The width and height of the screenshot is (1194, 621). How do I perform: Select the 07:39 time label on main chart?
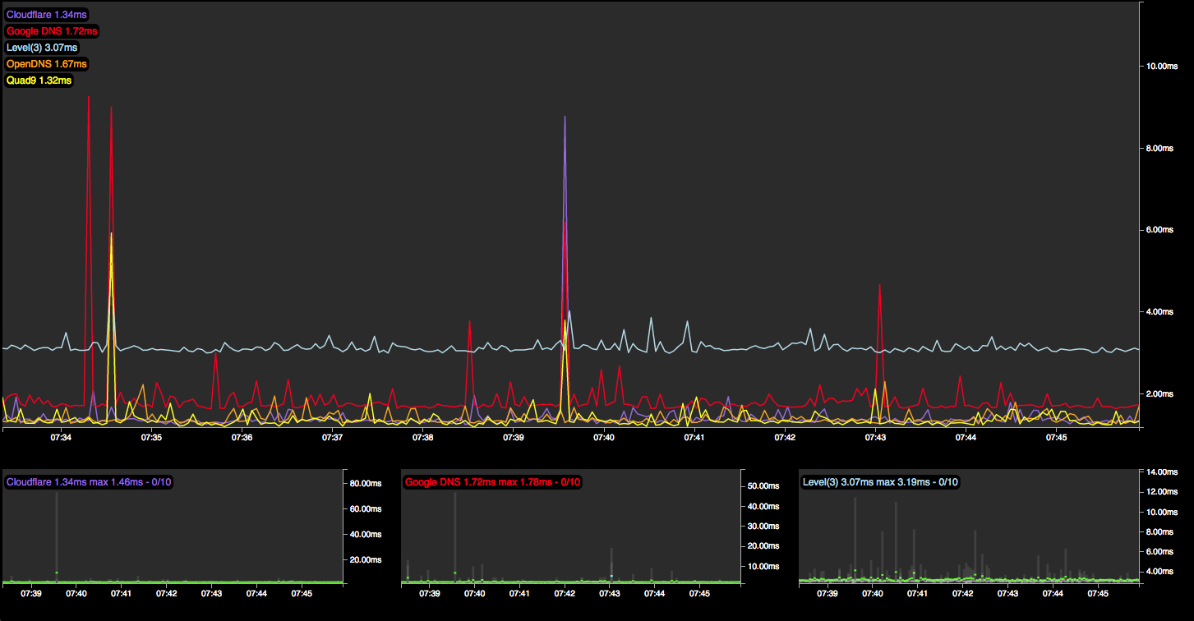tap(513, 439)
